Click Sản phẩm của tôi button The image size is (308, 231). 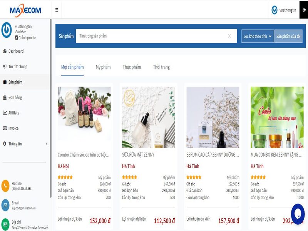[x=288, y=36]
